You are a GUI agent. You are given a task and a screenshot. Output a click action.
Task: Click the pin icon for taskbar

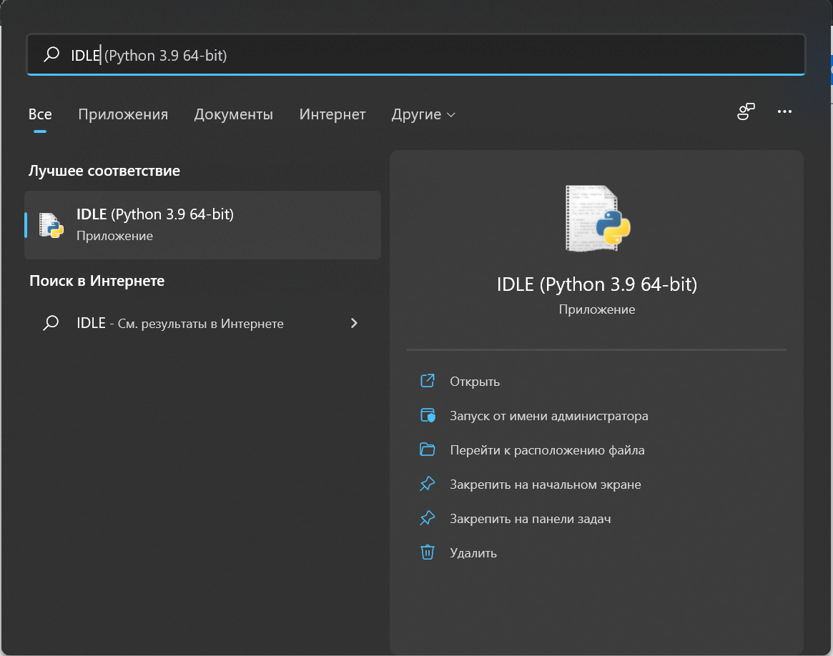[428, 518]
